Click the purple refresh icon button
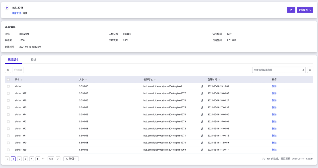The height and width of the screenshot is (168, 318). (291, 10)
